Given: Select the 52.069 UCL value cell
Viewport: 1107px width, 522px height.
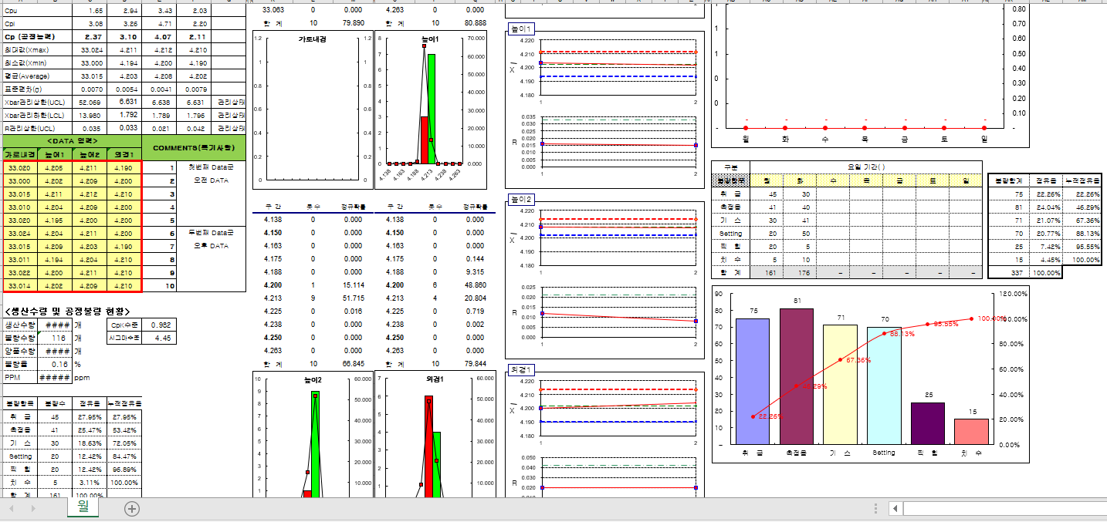Looking at the screenshot, I should click(x=90, y=102).
